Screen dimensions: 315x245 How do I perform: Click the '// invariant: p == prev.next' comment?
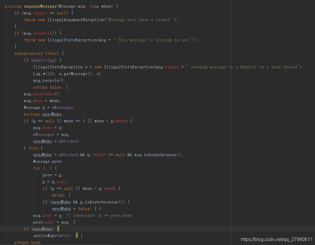[x=99, y=216]
